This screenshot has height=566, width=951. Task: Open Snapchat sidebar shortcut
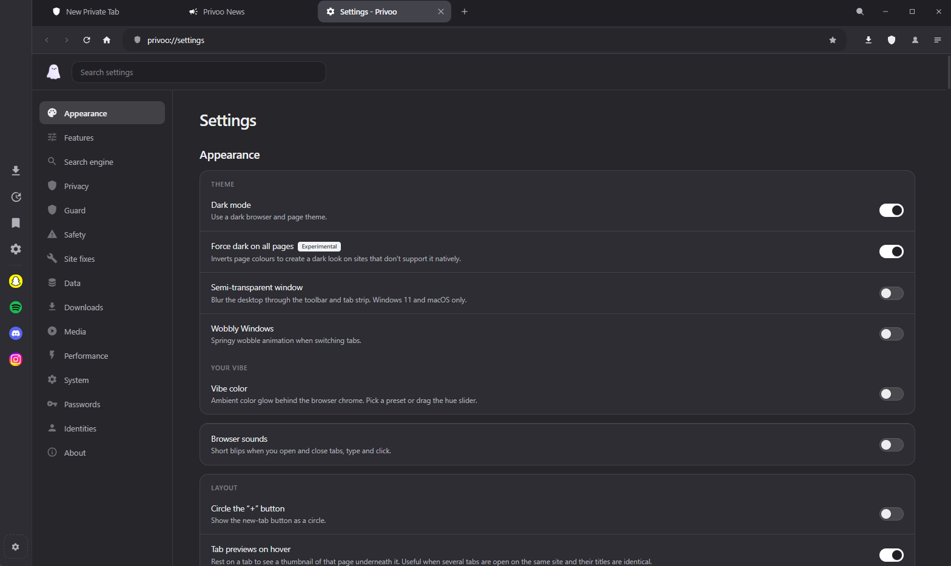(x=16, y=281)
